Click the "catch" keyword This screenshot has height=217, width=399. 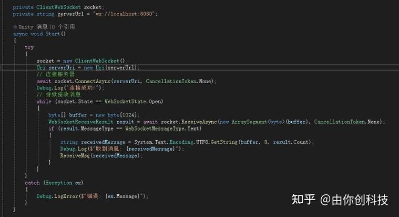click(32, 183)
